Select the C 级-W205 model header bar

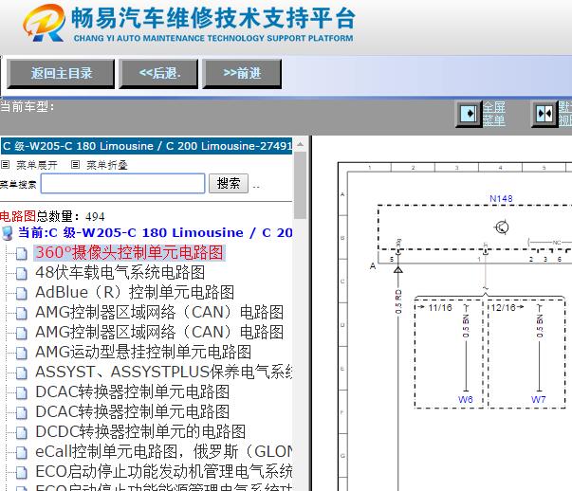tap(146, 146)
